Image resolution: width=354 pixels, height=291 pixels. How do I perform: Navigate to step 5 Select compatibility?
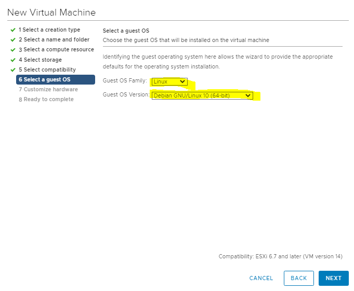click(x=47, y=70)
